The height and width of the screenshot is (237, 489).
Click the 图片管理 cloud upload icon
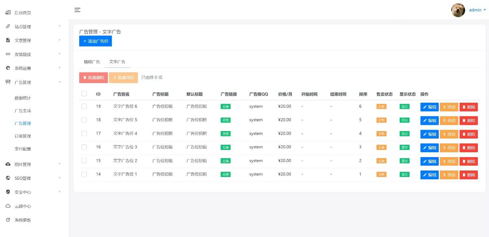point(8,164)
